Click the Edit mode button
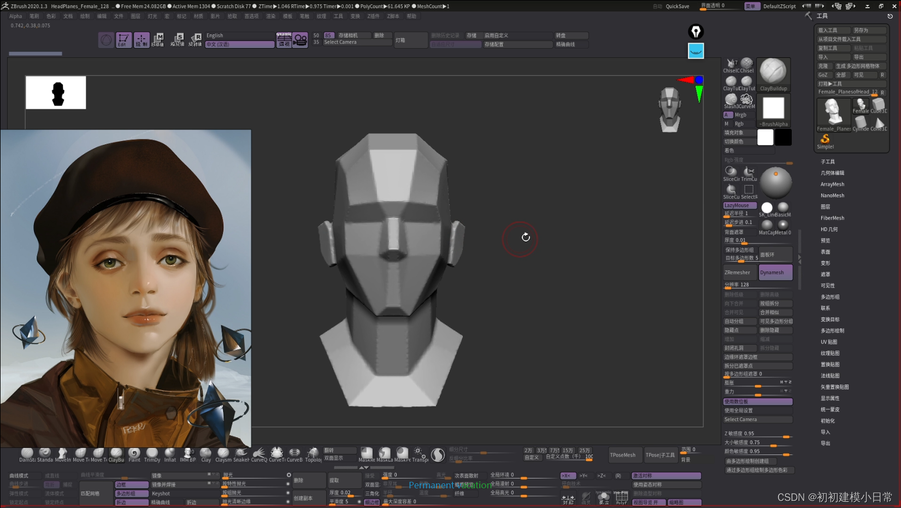This screenshot has height=508, width=901. pyautogui.click(x=123, y=40)
